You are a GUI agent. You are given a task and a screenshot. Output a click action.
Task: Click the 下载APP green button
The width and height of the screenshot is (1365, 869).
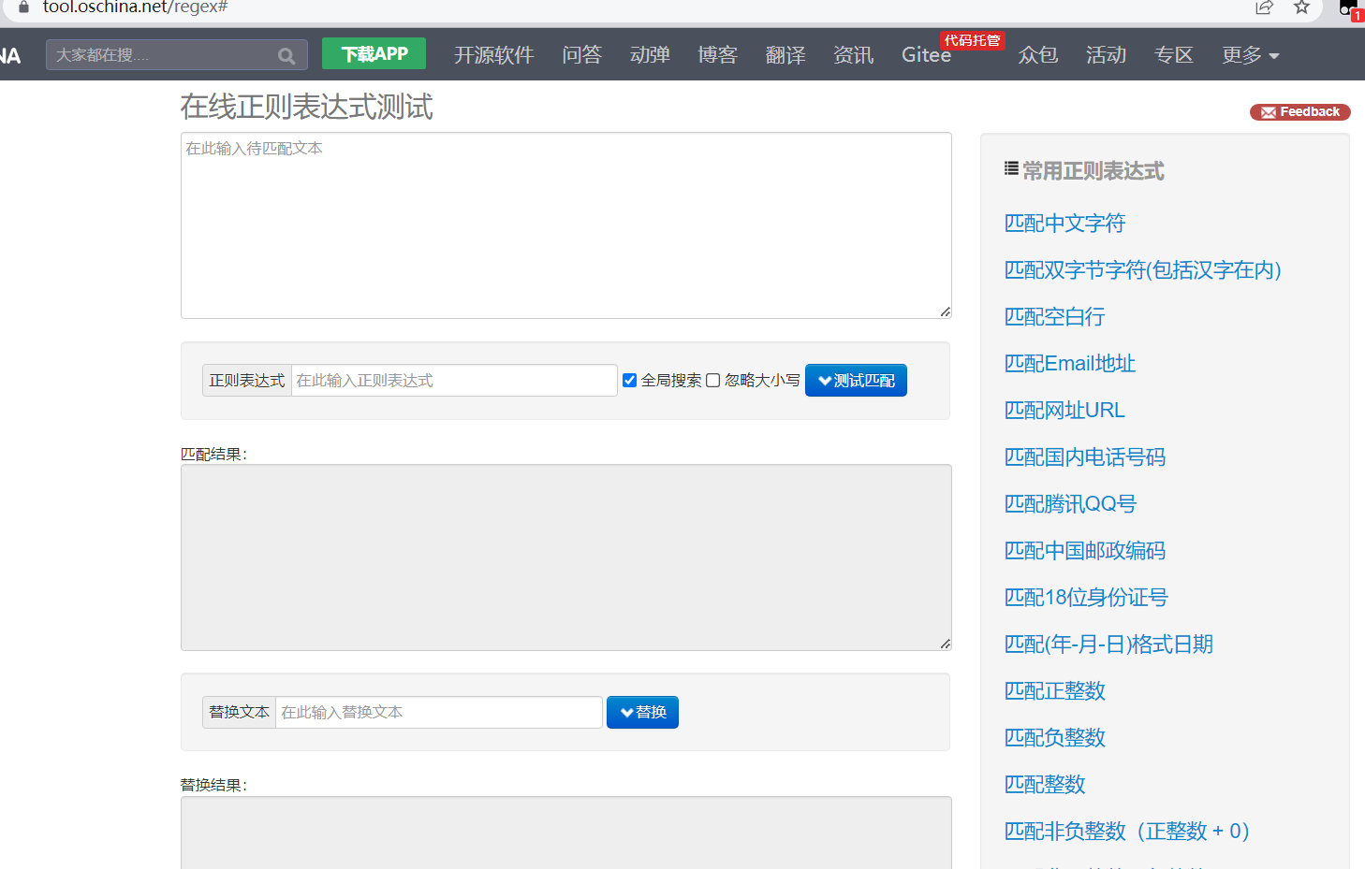click(374, 54)
